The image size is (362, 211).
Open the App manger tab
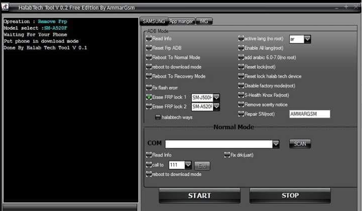click(181, 21)
